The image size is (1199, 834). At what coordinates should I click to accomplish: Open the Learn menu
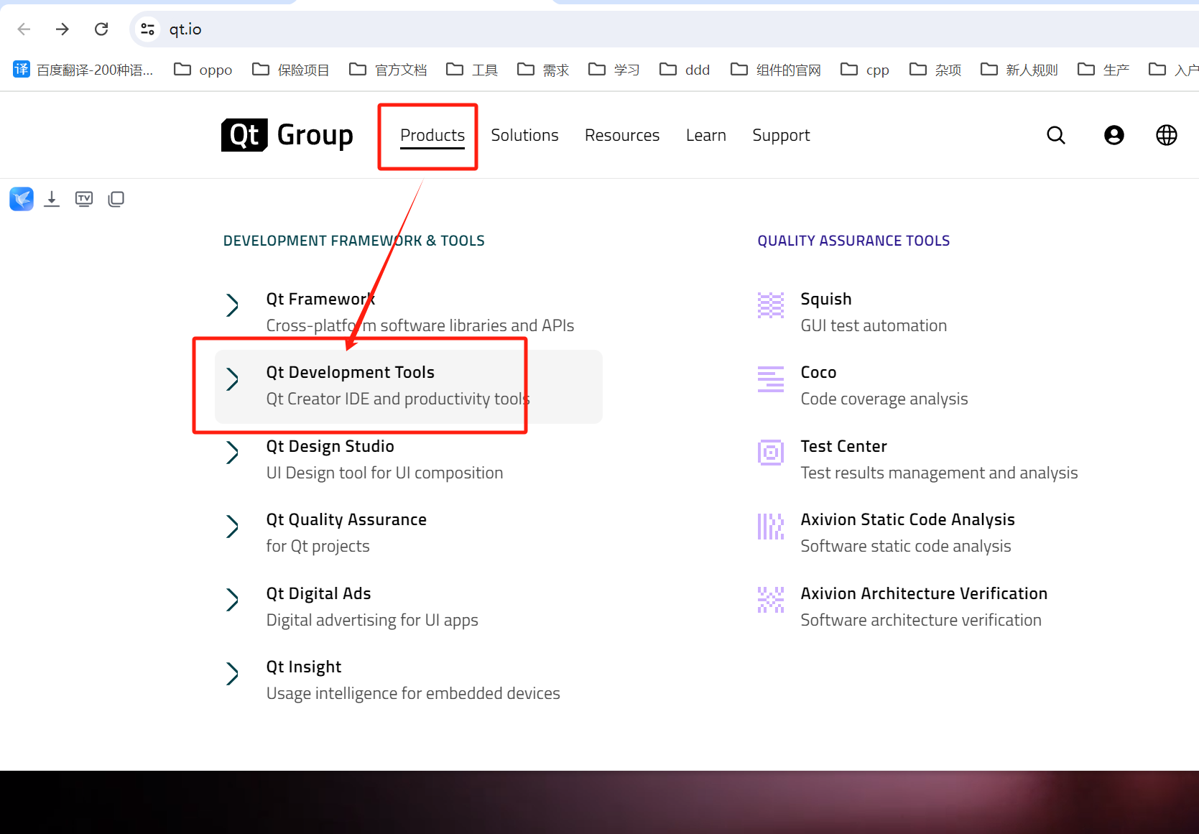coord(706,135)
